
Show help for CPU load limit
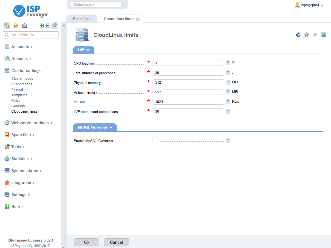(228, 63)
